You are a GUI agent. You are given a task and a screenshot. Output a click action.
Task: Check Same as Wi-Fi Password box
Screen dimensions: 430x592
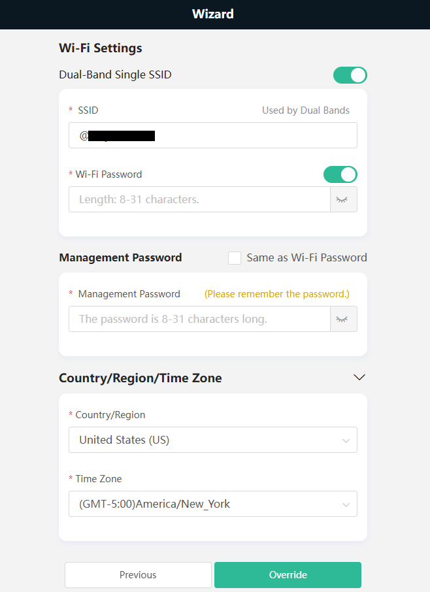(x=235, y=258)
